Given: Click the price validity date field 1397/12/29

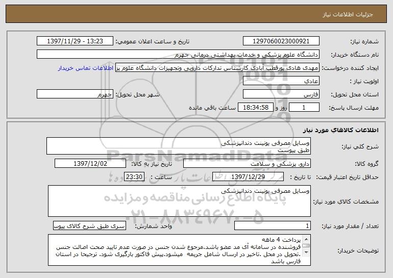Looking at the screenshot, I should coord(248,177).
